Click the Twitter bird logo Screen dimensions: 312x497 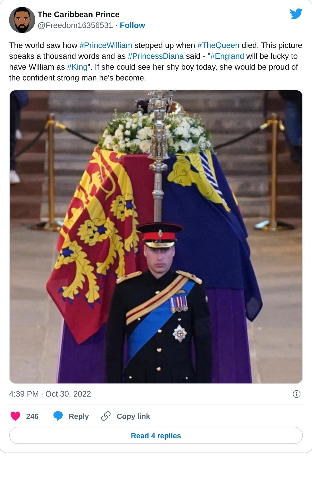tap(296, 13)
